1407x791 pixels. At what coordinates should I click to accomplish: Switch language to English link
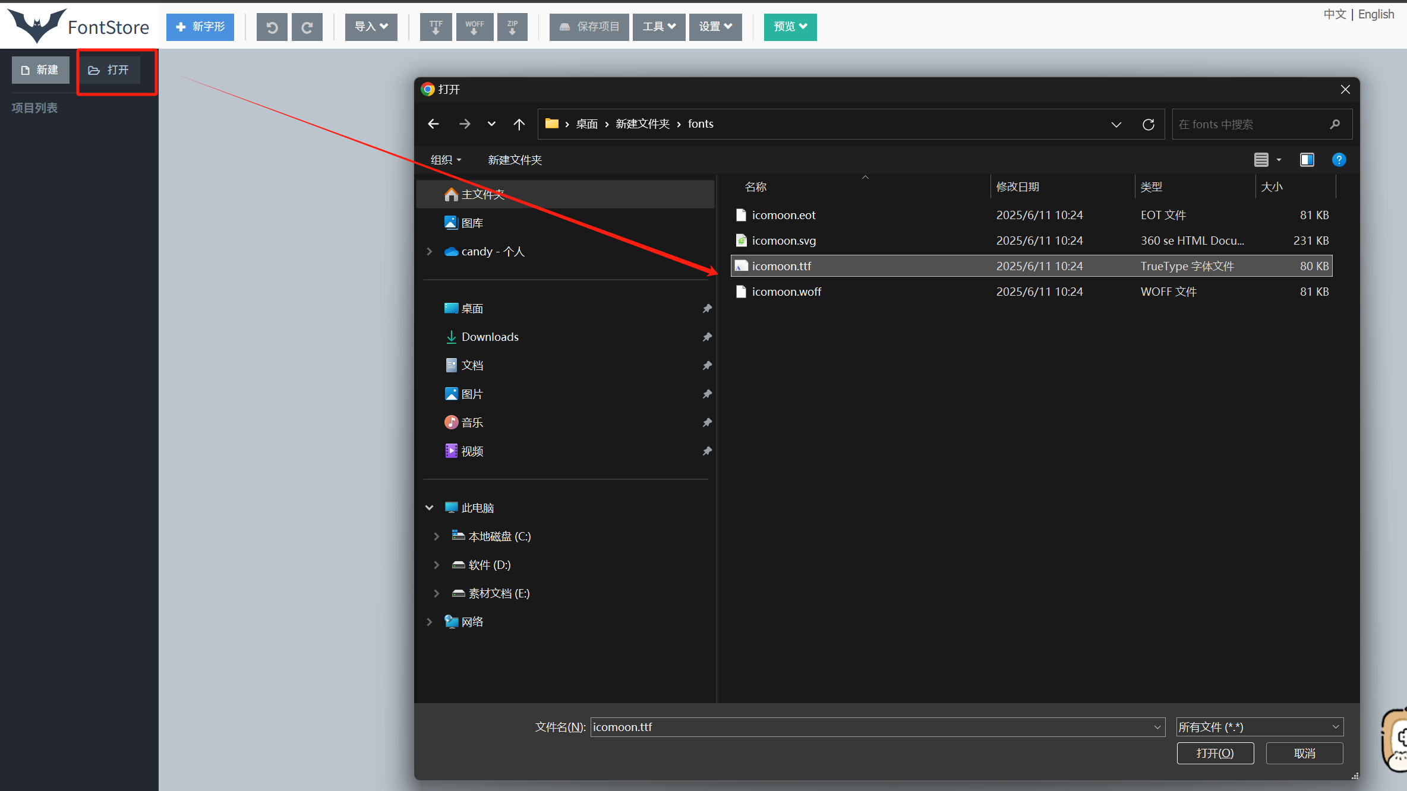pos(1376,14)
